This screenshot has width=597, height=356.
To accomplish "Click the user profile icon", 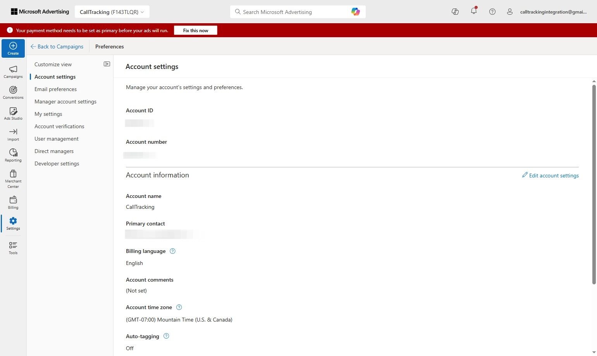I will [510, 12].
